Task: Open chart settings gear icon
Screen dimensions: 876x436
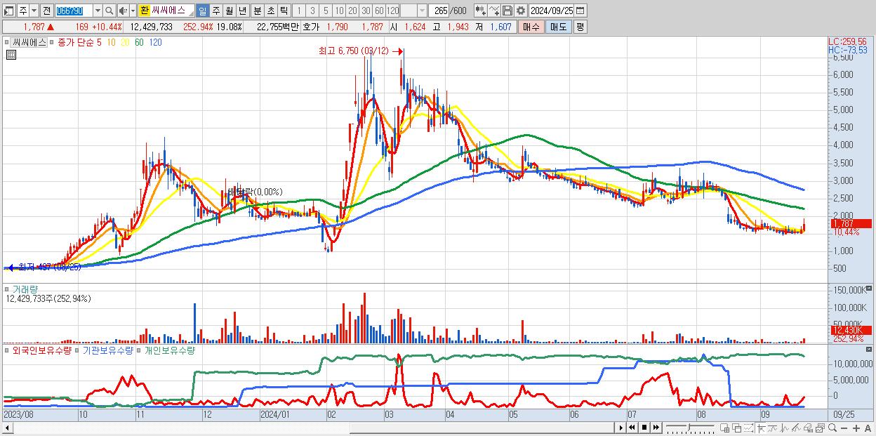Action: pyautogui.click(x=521, y=11)
